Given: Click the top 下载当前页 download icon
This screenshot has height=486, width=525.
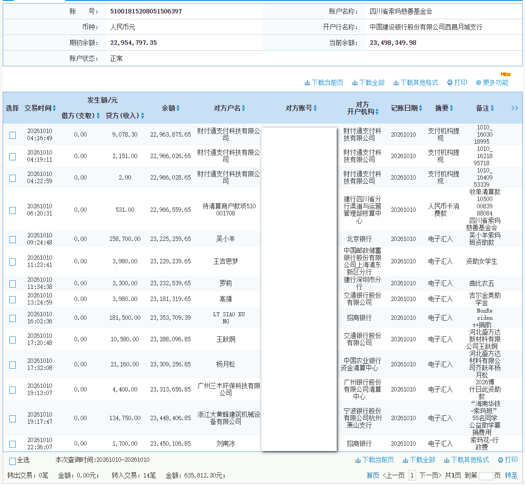Looking at the screenshot, I should tap(307, 82).
